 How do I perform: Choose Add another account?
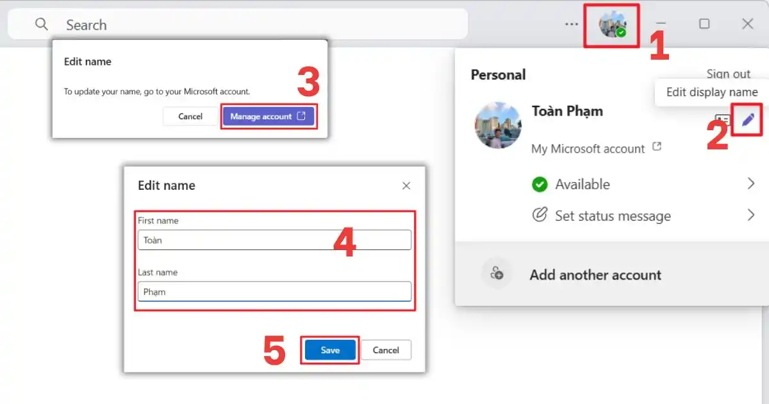coord(595,275)
